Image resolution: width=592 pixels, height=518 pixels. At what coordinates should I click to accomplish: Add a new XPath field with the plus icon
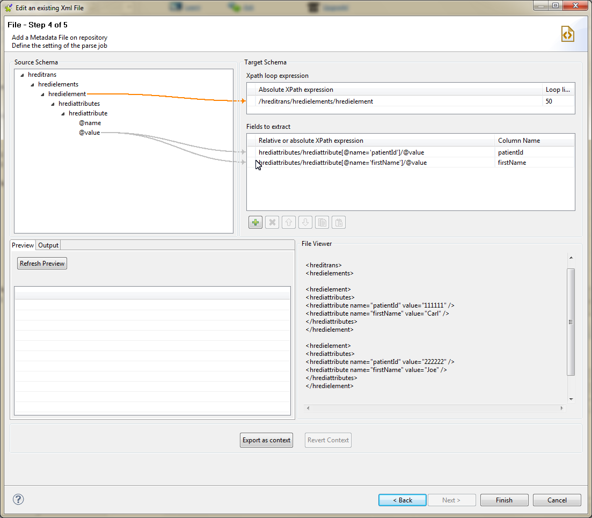[x=255, y=222]
